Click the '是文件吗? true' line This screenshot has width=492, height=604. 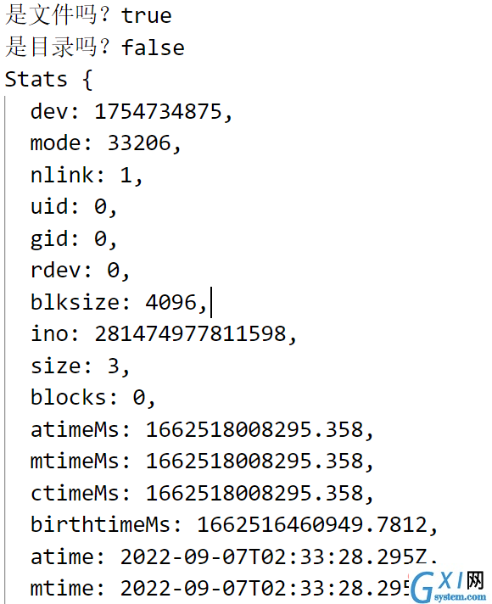pos(88,15)
